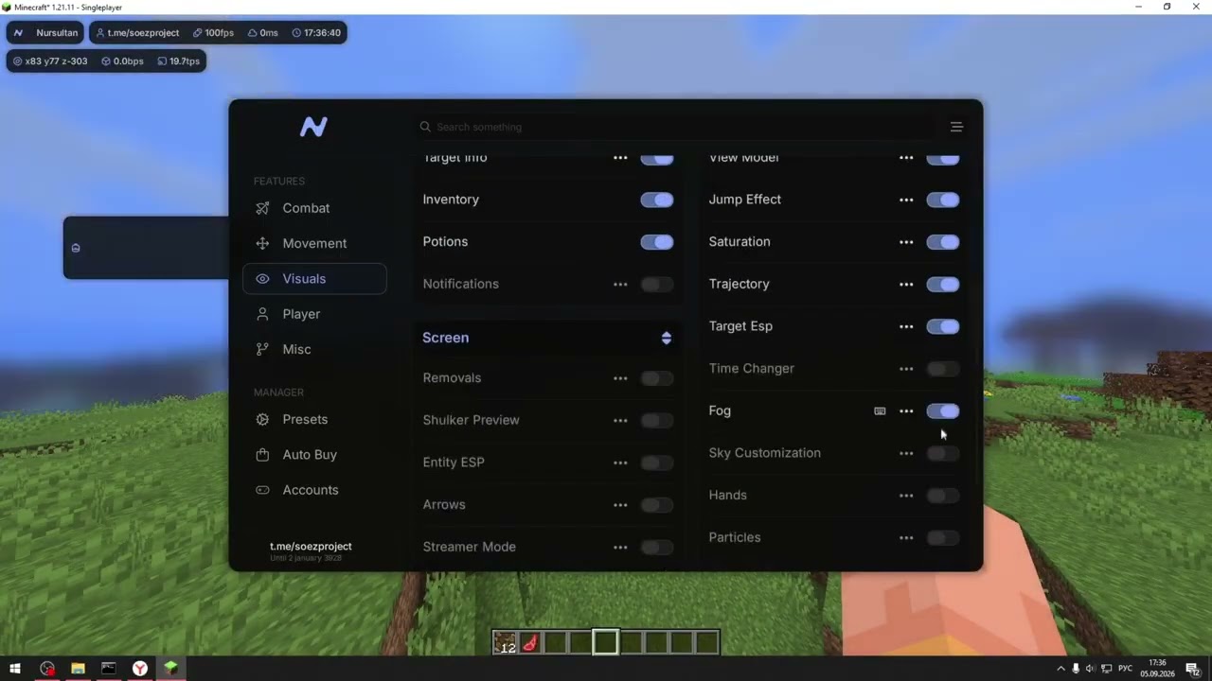Click the Movement arrows icon

click(262, 243)
